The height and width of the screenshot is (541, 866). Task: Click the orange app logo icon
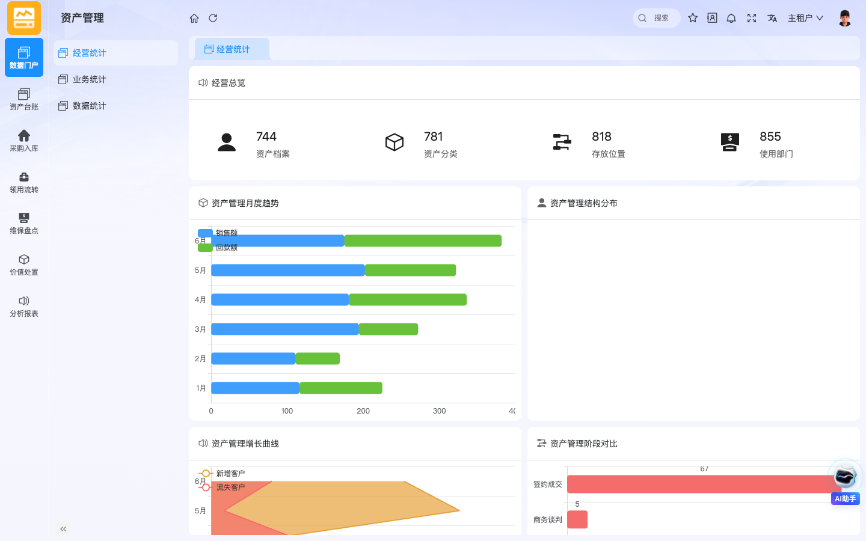[24, 18]
